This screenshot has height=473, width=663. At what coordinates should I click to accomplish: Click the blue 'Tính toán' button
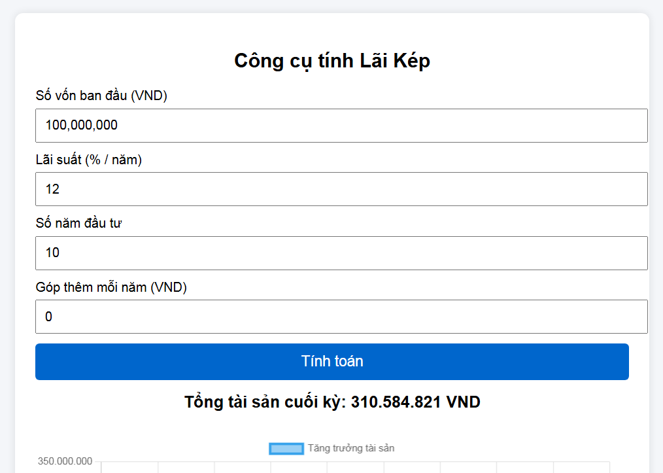[x=332, y=362]
